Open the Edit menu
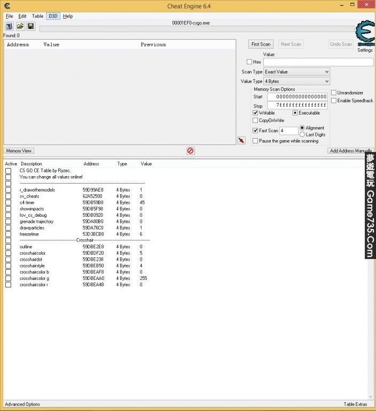The height and width of the screenshot is (411, 376). click(x=22, y=16)
